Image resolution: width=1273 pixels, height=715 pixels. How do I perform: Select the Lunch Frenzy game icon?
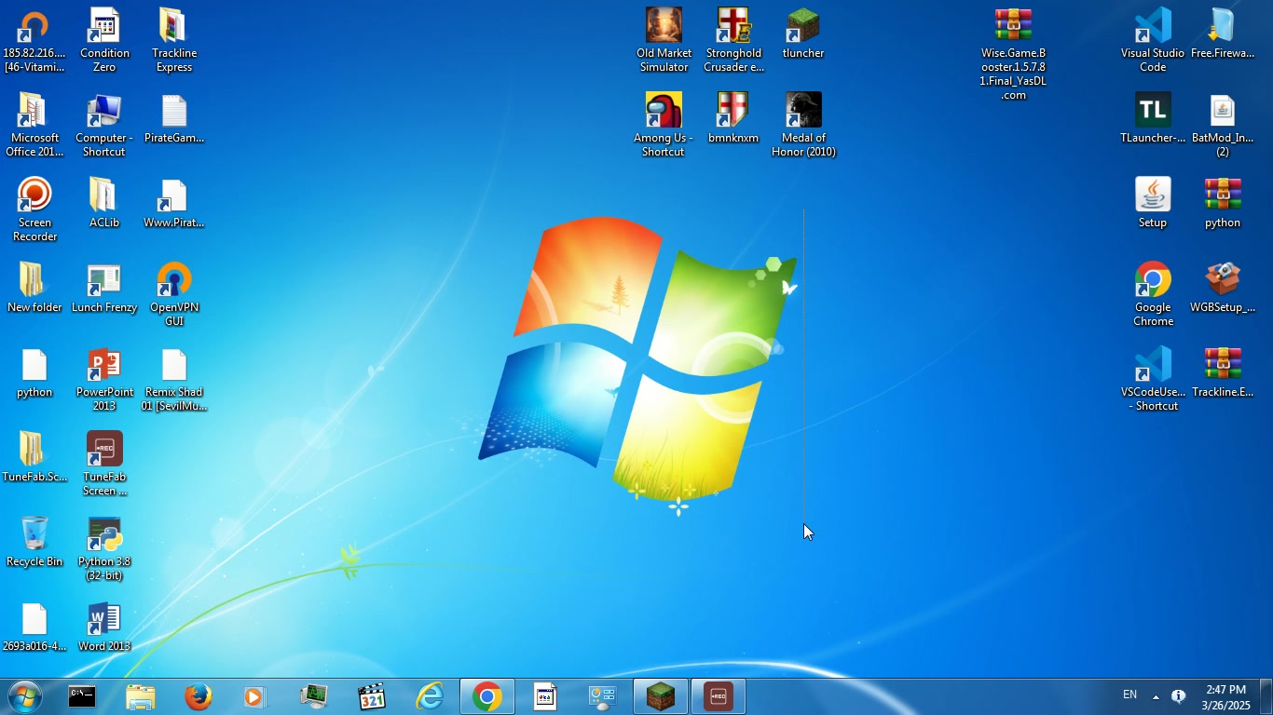pos(104,289)
